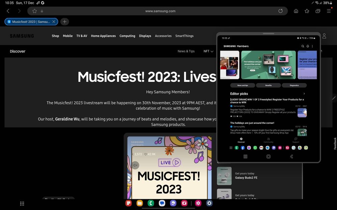337x210 pixels.
Task: Open the Camera app in the taskbar
Action: tap(185, 203)
